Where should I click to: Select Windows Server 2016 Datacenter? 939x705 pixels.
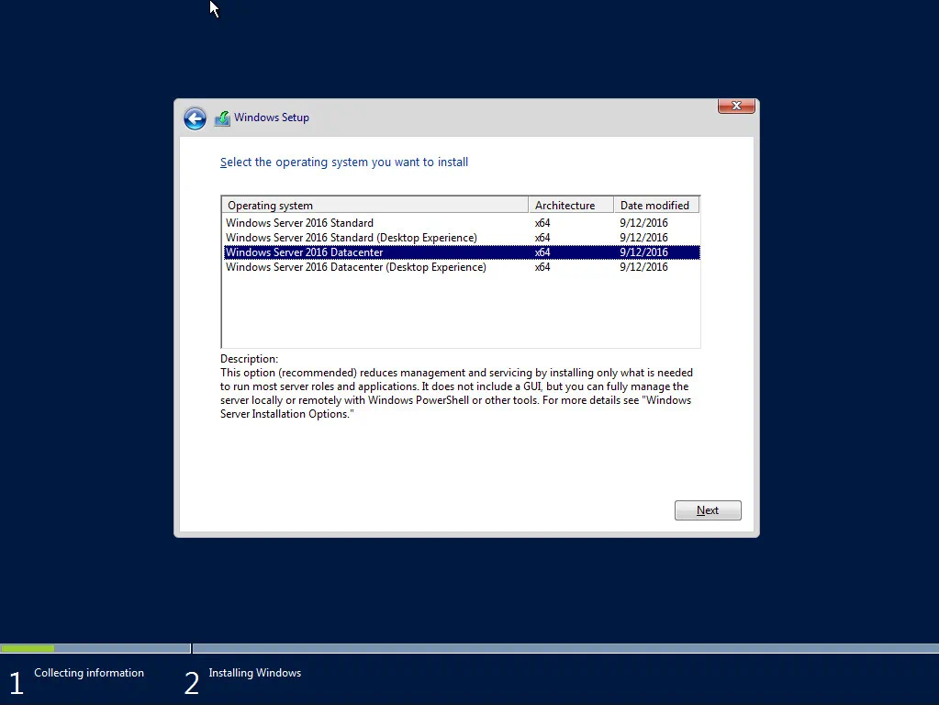pyautogui.click(x=305, y=252)
